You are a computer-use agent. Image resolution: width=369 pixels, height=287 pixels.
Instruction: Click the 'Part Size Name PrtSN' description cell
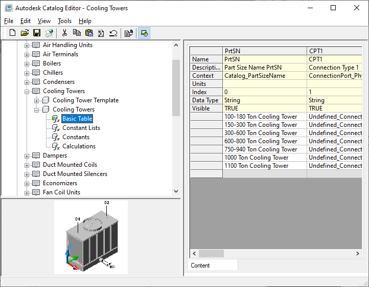pyautogui.click(x=265, y=68)
